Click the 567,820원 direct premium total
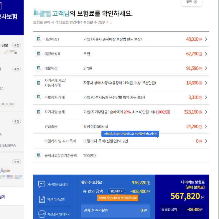Screen dimensions: 219x219 point(187,196)
